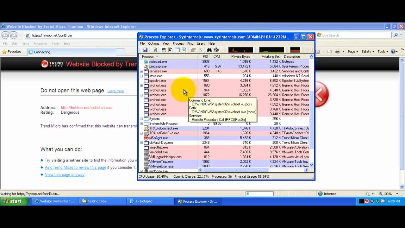Image resolution: width=405 pixels, height=228 pixels.
Task: Select the uiSeAgnt.exe Trend Micro icon
Action: coord(146,138)
